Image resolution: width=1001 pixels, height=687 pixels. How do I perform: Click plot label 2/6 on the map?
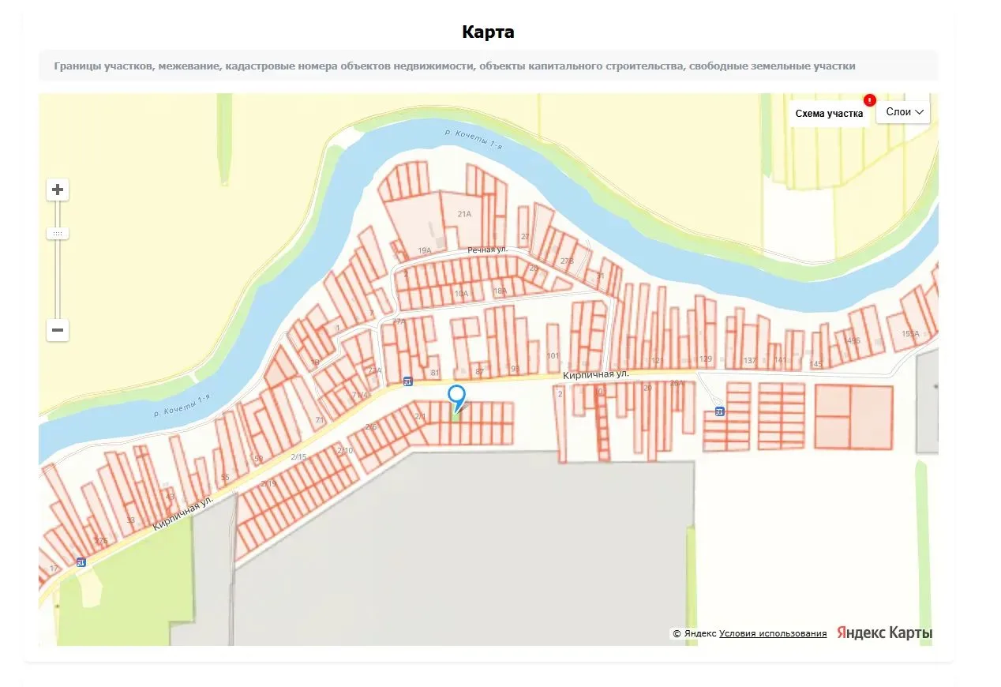coord(371,427)
